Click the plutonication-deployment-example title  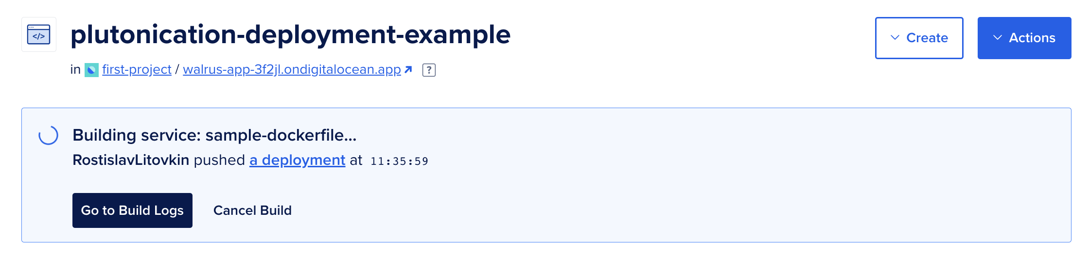pos(290,34)
